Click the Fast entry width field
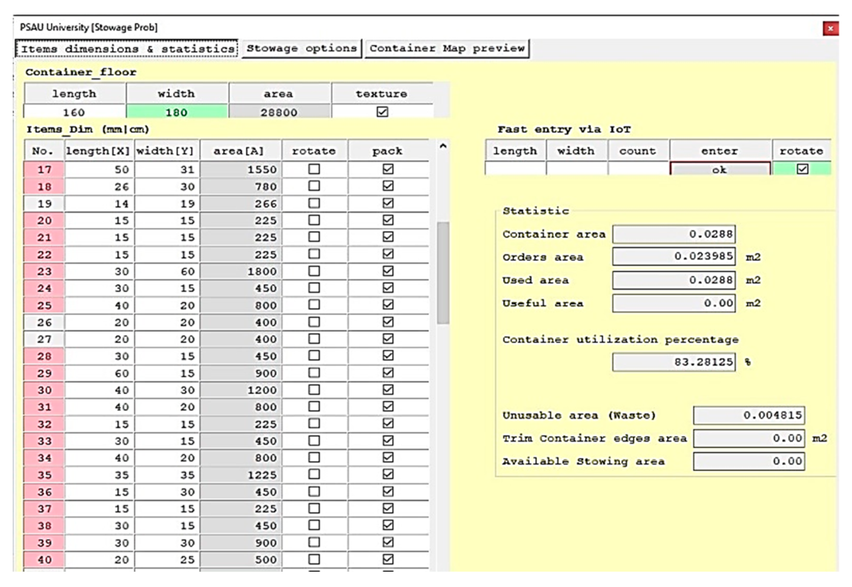The image size is (852, 587). pos(576,169)
